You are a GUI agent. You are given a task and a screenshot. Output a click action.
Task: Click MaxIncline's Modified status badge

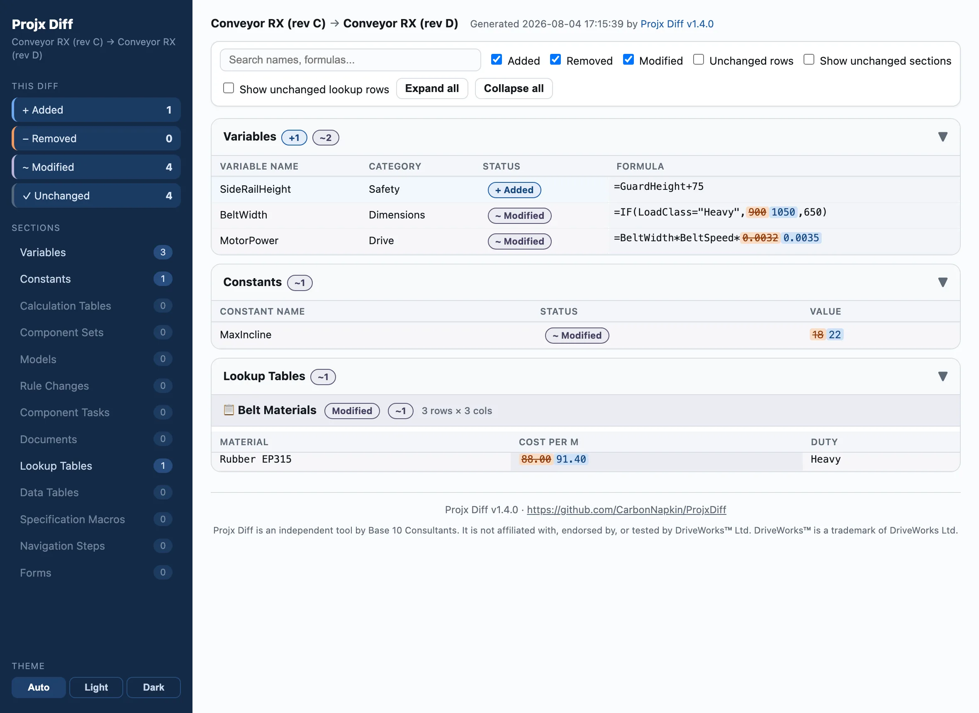[x=577, y=335]
